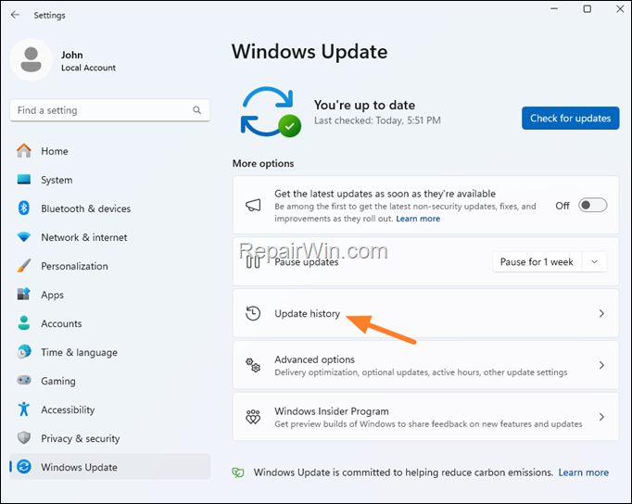
Task: Click the large update status sync icon
Action: (x=271, y=111)
